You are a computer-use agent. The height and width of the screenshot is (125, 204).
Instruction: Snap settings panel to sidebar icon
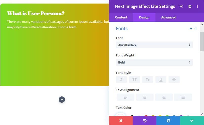190,7
